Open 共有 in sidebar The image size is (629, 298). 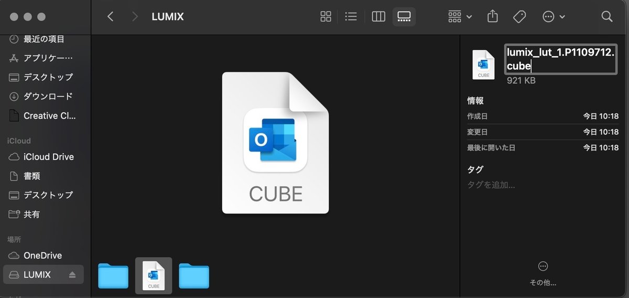(x=44, y=215)
